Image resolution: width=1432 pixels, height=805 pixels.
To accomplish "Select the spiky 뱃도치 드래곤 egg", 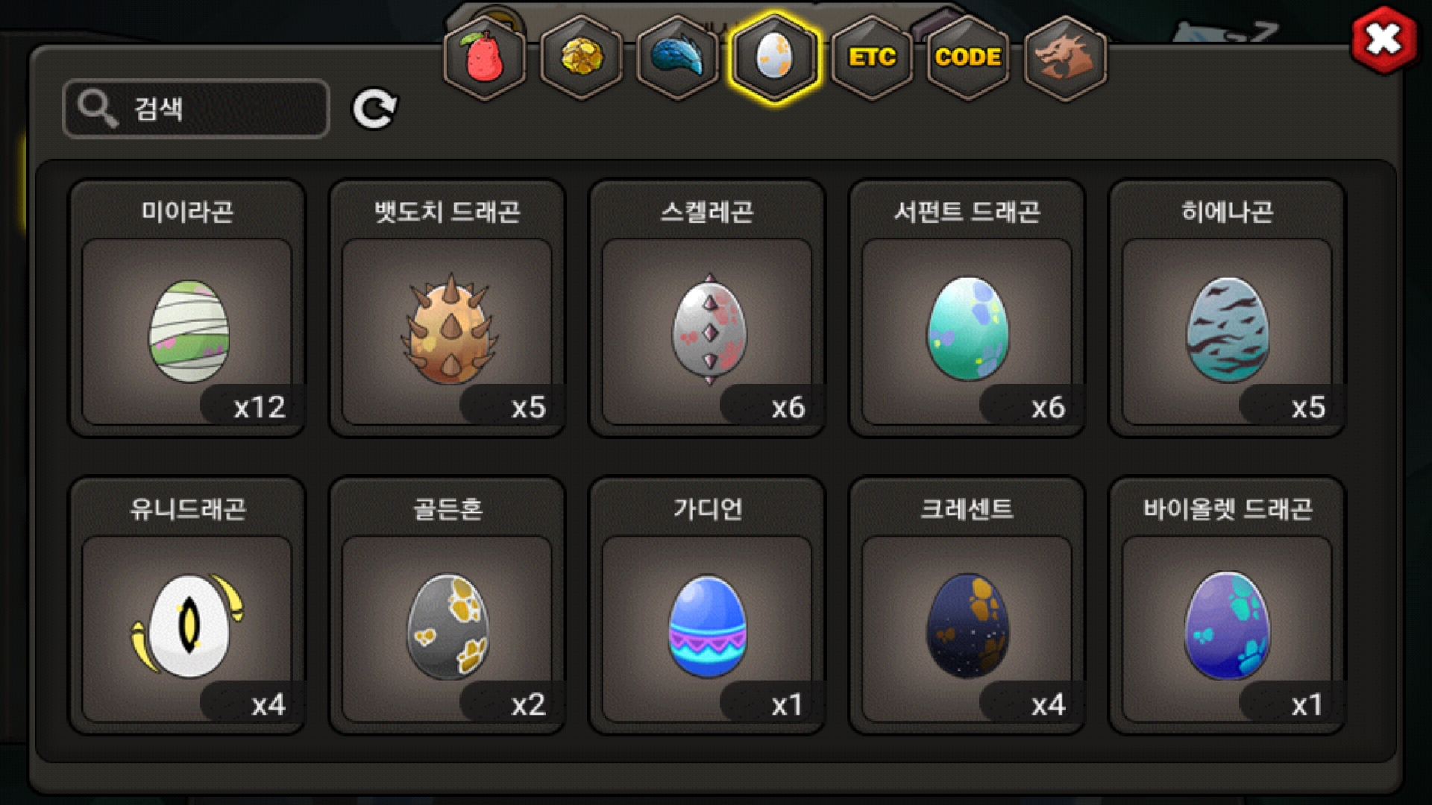I will [x=447, y=309].
